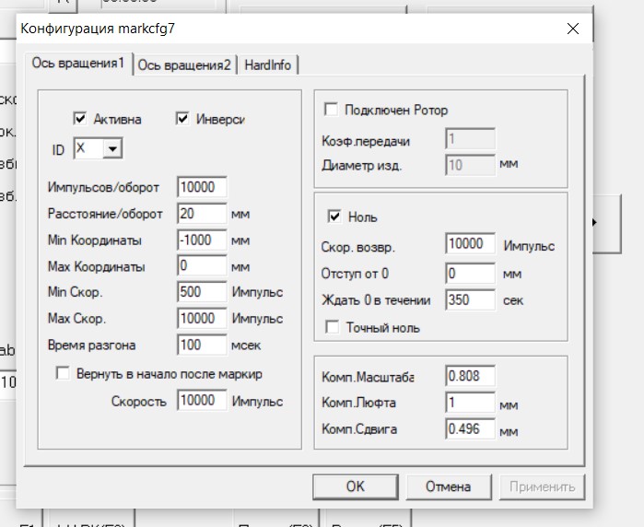Select the Ось вращения1 tab
Viewport: 644px width, 527px height.
pyautogui.click(x=77, y=64)
